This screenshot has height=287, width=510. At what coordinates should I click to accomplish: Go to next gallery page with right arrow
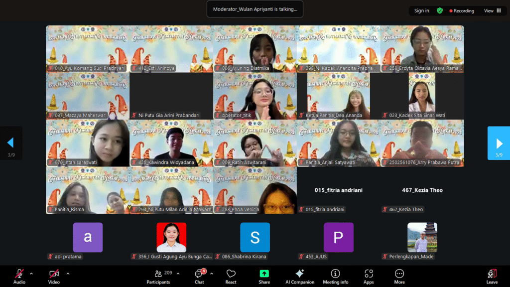pos(499,143)
